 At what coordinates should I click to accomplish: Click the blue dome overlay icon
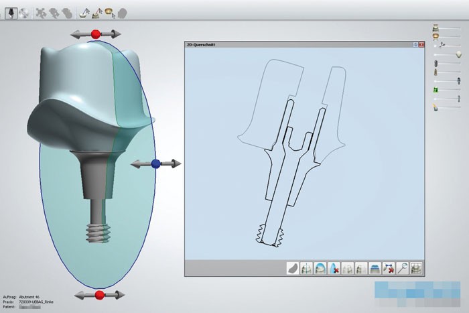(x=320, y=268)
